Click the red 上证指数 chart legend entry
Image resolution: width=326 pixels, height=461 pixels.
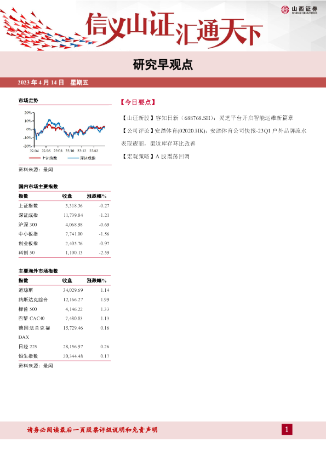(43, 158)
